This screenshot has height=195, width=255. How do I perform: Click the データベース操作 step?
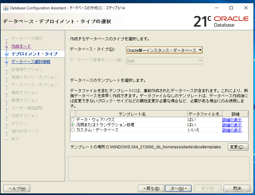click(27, 39)
